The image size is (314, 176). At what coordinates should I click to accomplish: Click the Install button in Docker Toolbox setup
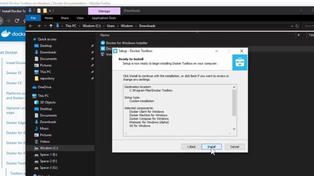point(211,147)
